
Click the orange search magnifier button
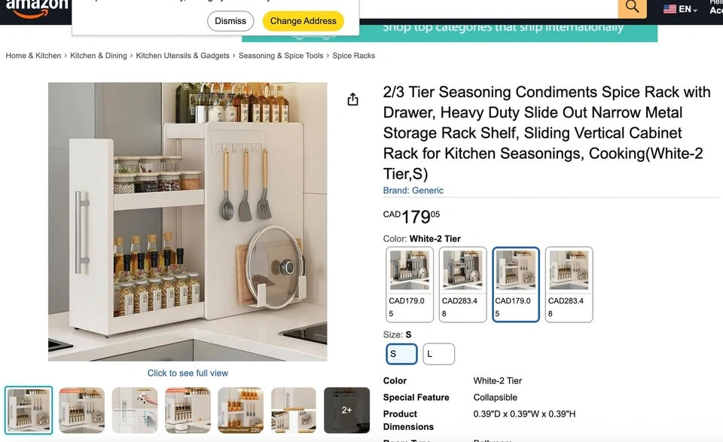tap(632, 8)
